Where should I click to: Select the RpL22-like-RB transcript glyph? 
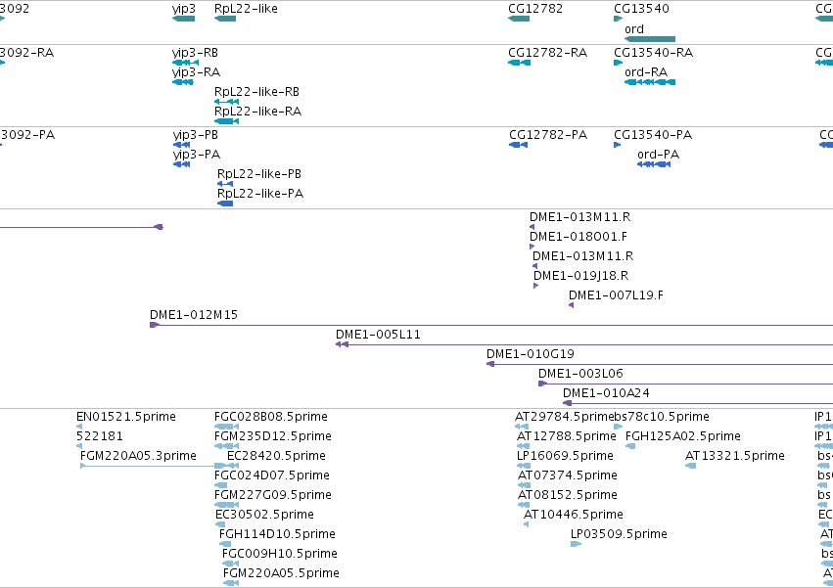pos(226,102)
